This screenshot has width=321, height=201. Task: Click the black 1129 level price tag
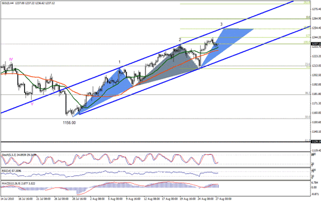pos(316,142)
